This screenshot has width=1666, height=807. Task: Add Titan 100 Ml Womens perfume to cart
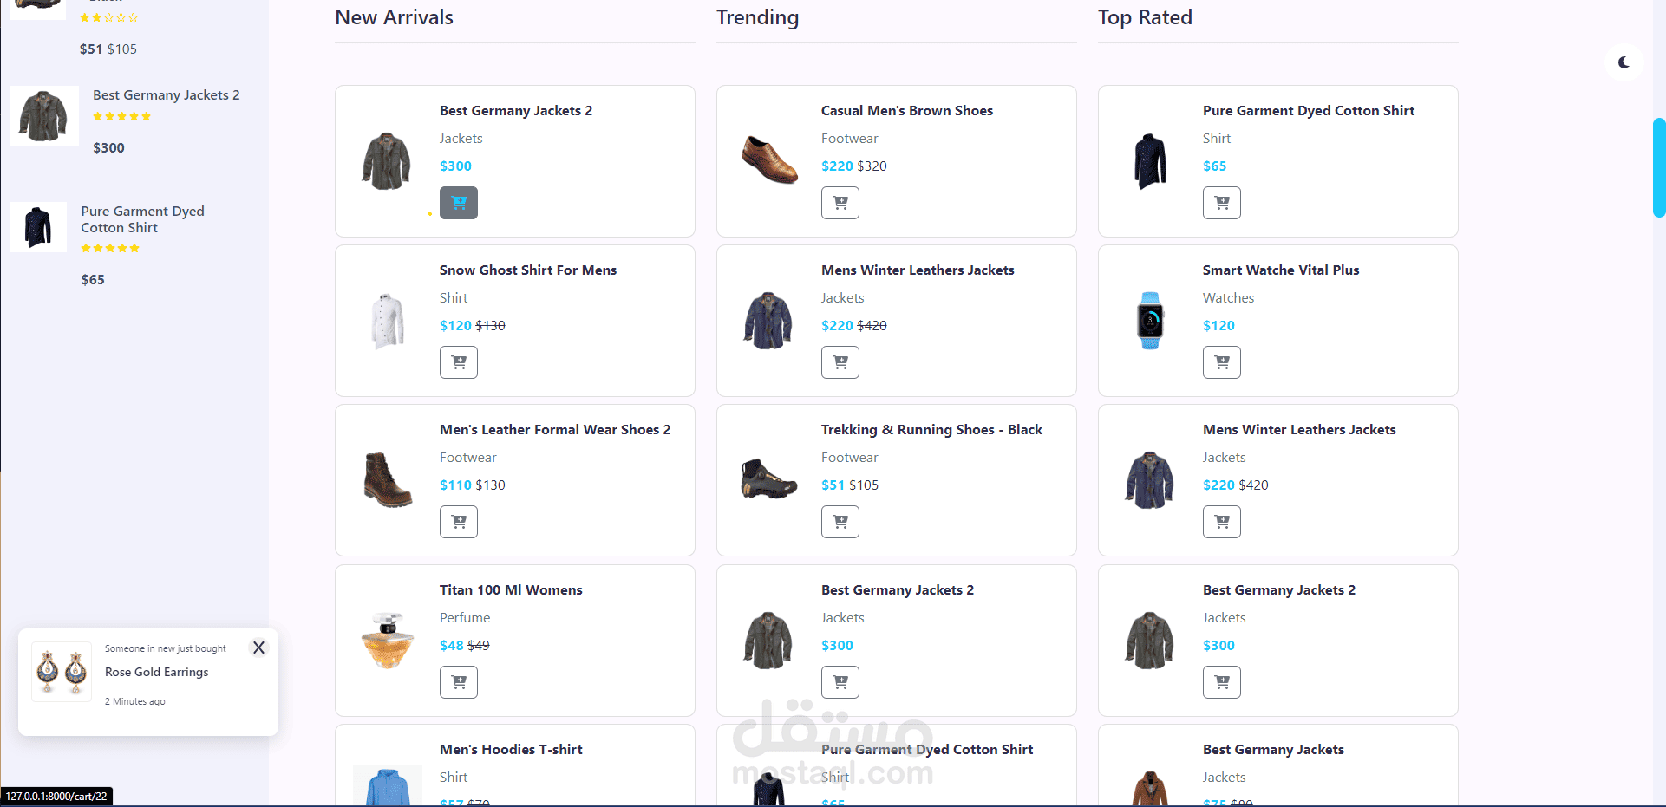coord(459,682)
